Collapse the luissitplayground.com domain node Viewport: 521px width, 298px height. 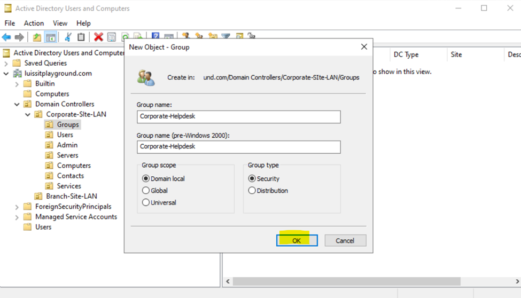(x=6, y=73)
